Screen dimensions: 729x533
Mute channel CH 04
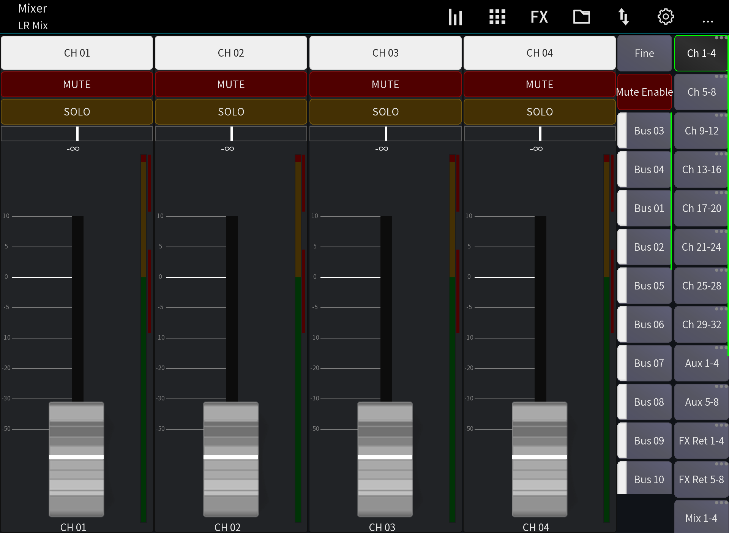coord(540,84)
